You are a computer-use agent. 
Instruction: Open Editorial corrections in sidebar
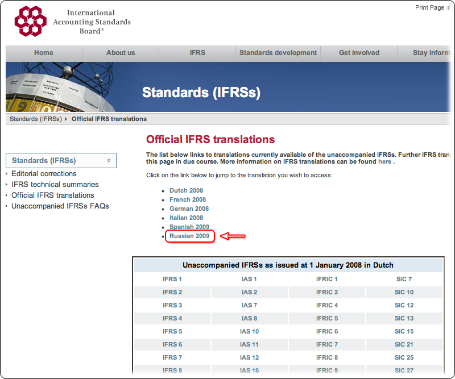pos(44,174)
